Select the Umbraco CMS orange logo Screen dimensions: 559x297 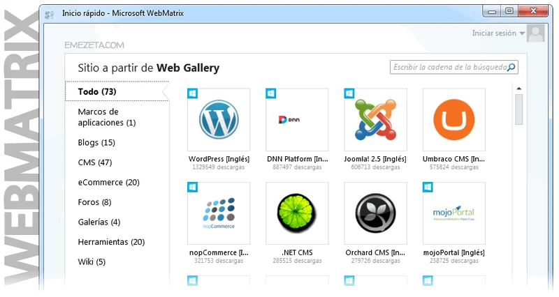(453, 119)
